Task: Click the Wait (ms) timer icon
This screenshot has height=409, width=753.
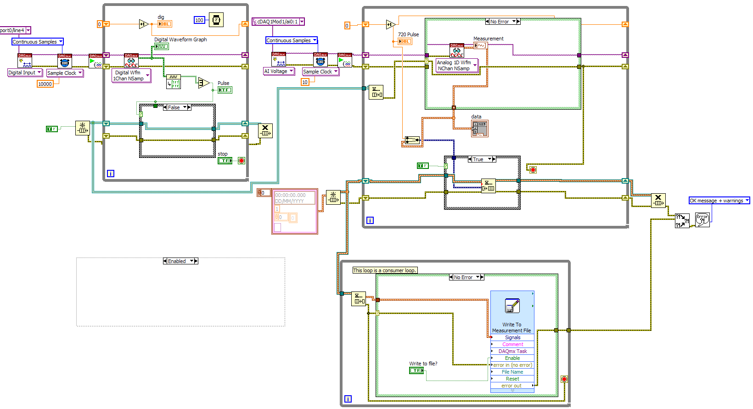Action: (216, 20)
